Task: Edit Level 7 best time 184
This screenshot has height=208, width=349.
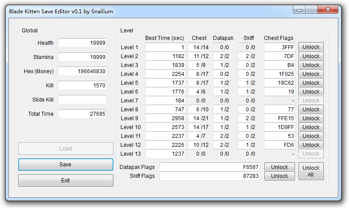Action: (165, 101)
